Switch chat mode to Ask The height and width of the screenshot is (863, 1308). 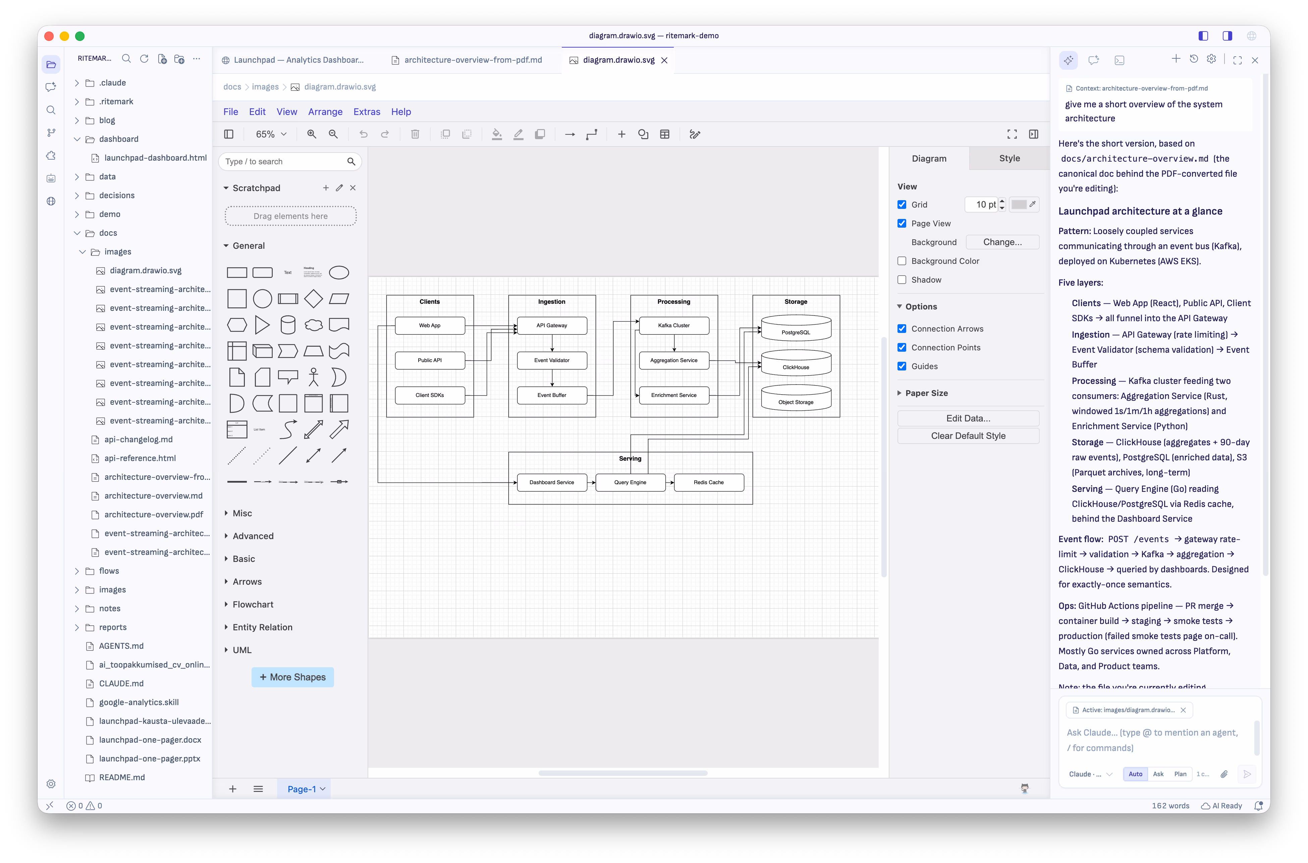[1158, 774]
